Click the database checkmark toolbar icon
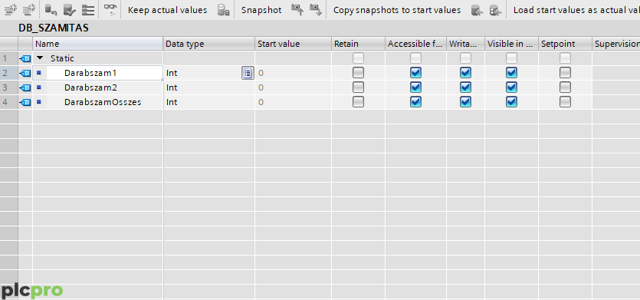The image size is (640, 300). (70, 9)
